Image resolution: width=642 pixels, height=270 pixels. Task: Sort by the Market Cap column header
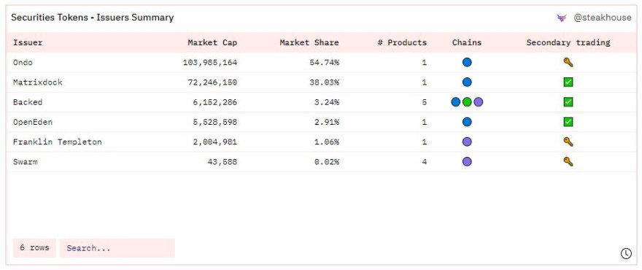point(212,42)
